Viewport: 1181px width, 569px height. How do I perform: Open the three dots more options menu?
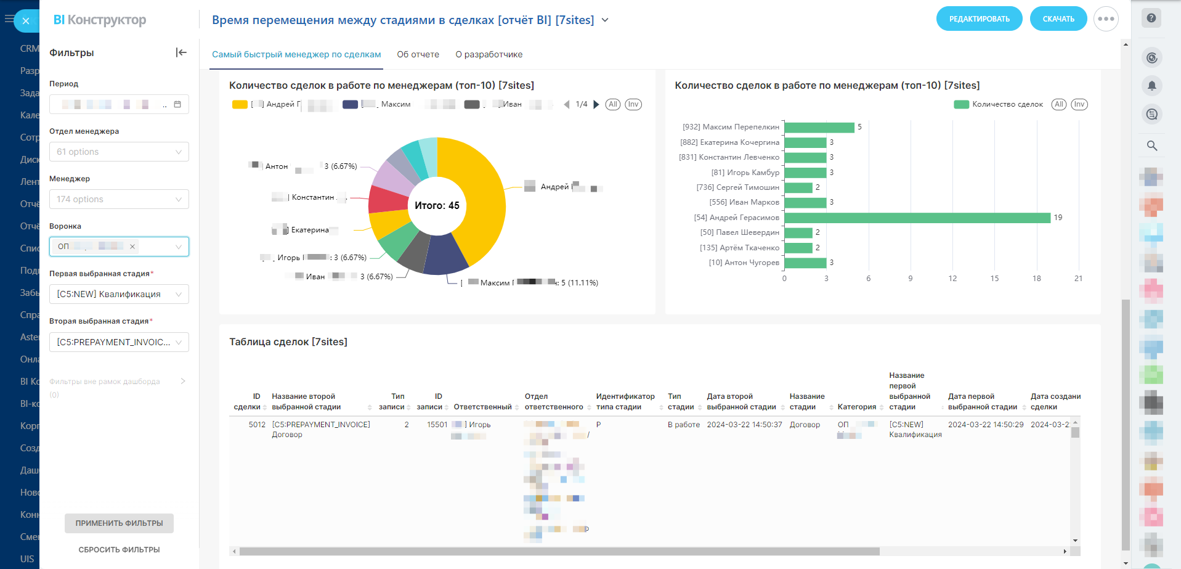click(x=1106, y=19)
